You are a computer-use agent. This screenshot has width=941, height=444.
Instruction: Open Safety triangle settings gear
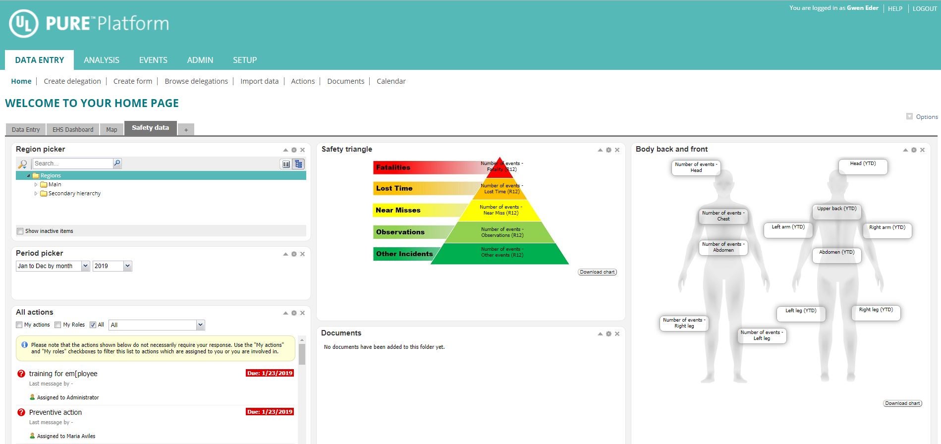coord(609,150)
